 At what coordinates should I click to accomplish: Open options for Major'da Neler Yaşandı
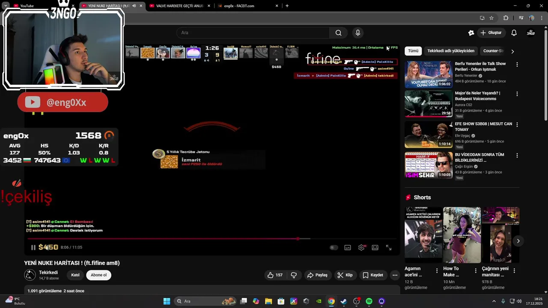(517, 94)
